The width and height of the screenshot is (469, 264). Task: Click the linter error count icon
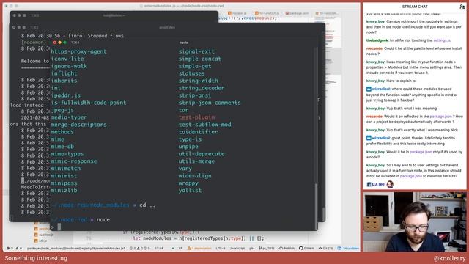tap(8, 248)
